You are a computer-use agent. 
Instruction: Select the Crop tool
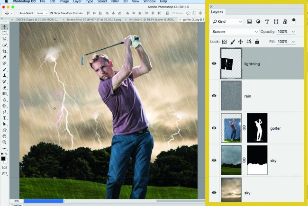[x=4, y=51]
